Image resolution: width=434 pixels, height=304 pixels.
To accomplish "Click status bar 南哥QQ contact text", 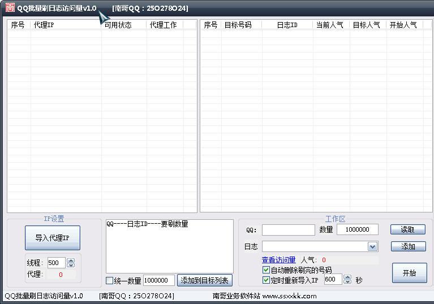I will (x=137, y=296).
